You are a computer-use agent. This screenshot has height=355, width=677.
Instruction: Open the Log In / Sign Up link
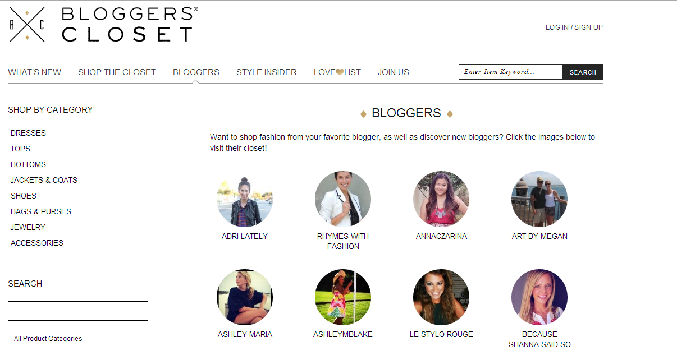click(574, 27)
